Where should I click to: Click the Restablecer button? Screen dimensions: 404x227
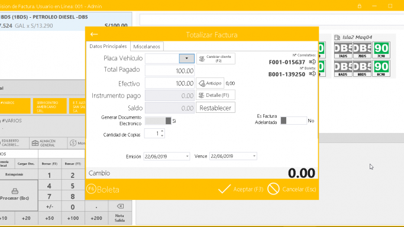215,108
